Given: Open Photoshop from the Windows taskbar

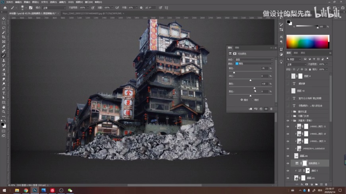Looking at the screenshot, I should tap(35, 190).
